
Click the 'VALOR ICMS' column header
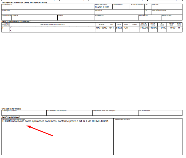pos(171,24)
